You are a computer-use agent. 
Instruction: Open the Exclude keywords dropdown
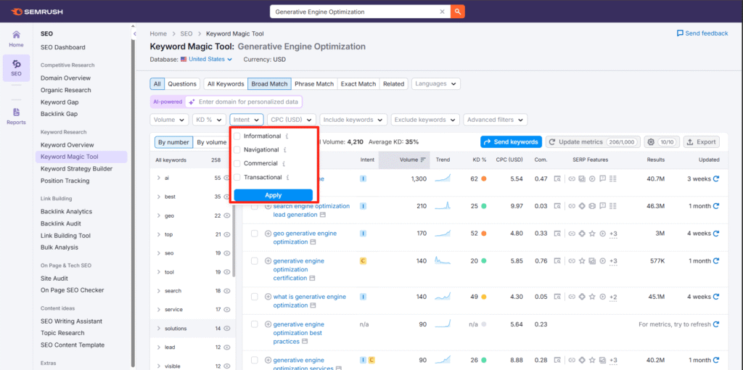425,120
